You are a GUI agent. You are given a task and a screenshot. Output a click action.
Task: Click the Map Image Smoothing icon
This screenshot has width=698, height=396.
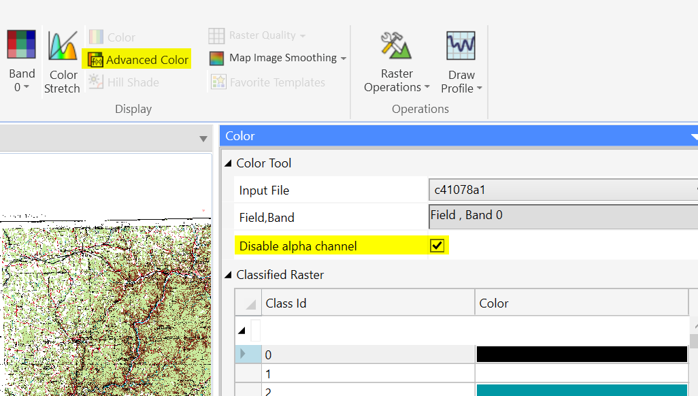tap(216, 58)
